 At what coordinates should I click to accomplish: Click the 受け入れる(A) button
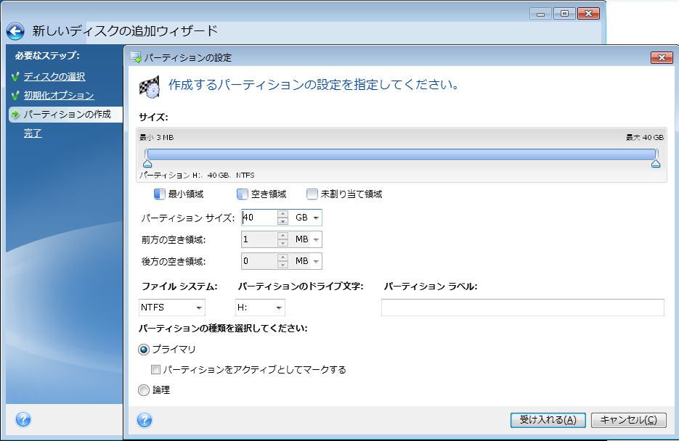(548, 420)
